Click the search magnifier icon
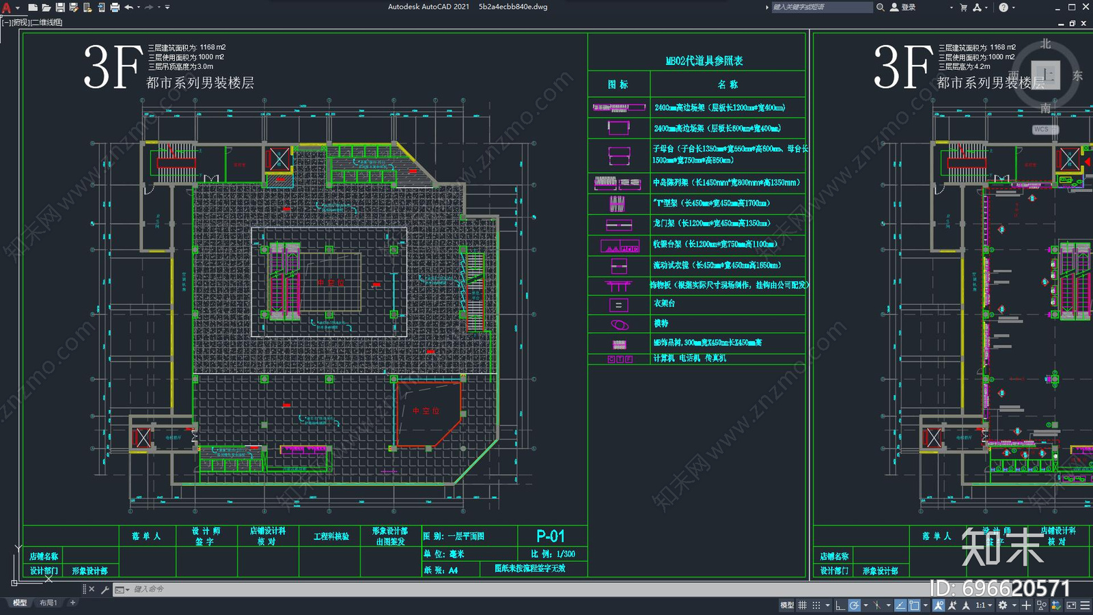This screenshot has width=1093, height=615. point(881,7)
